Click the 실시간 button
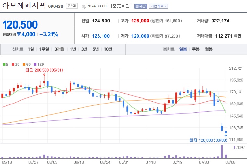This screenshot has height=166, width=247. click(x=140, y=6)
